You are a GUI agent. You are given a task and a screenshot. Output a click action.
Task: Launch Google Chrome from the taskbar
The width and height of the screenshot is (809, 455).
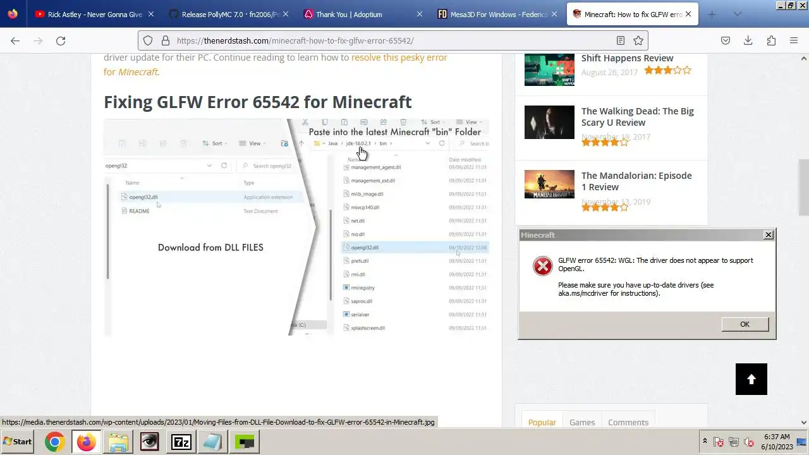[54, 442]
